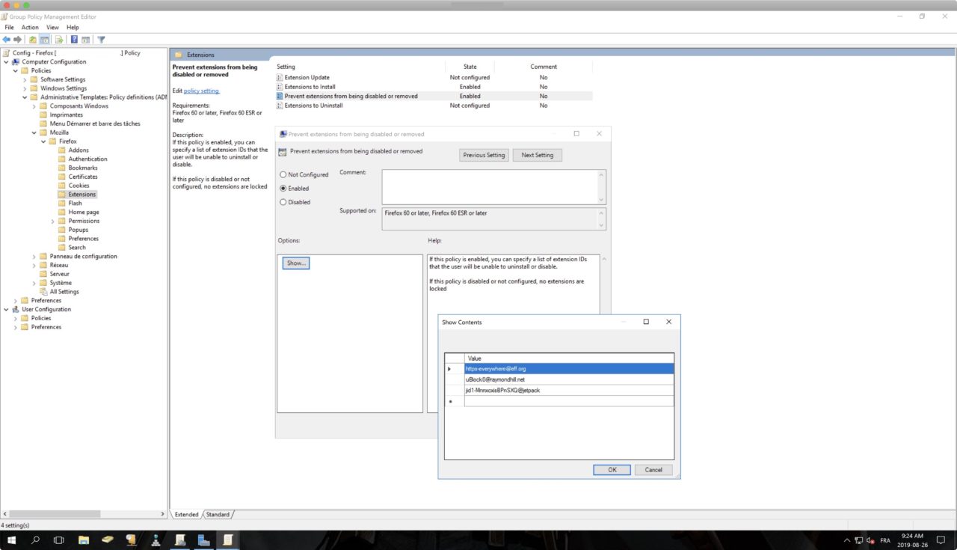Open Task View from the taskbar
The width and height of the screenshot is (957, 550).
(x=59, y=540)
